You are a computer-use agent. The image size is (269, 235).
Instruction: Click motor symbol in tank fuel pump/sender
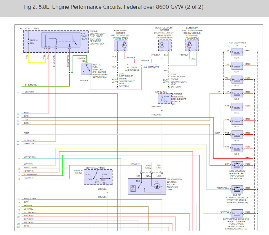(124, 45)
